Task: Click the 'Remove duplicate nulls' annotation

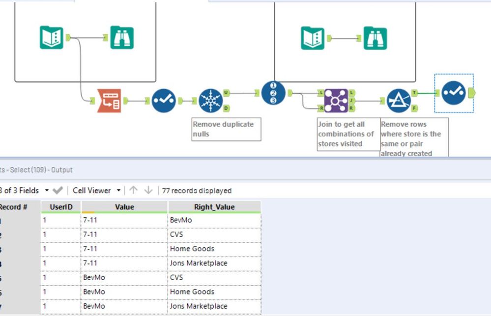Action: pos(226,129)
